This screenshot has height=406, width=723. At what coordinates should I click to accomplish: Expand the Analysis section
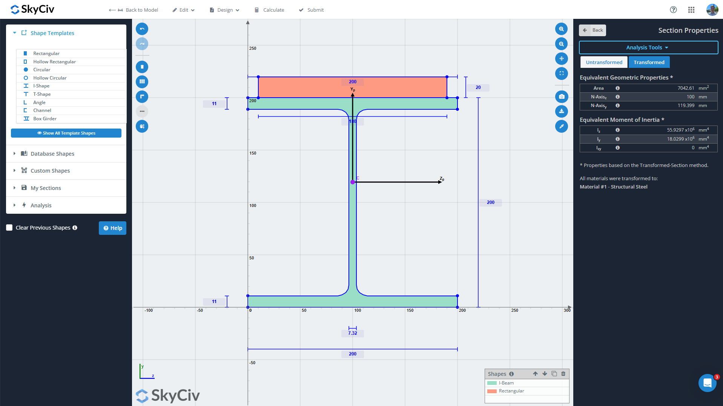coord(66,205)
